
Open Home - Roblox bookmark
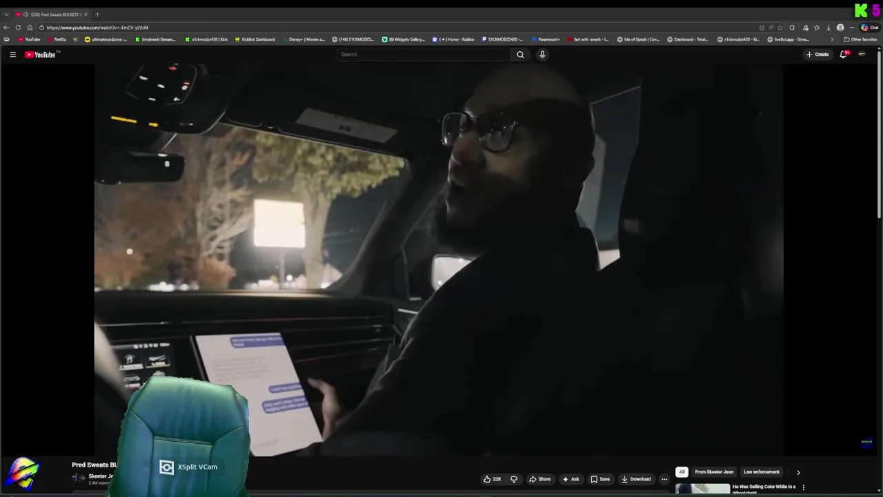point(453,39)
